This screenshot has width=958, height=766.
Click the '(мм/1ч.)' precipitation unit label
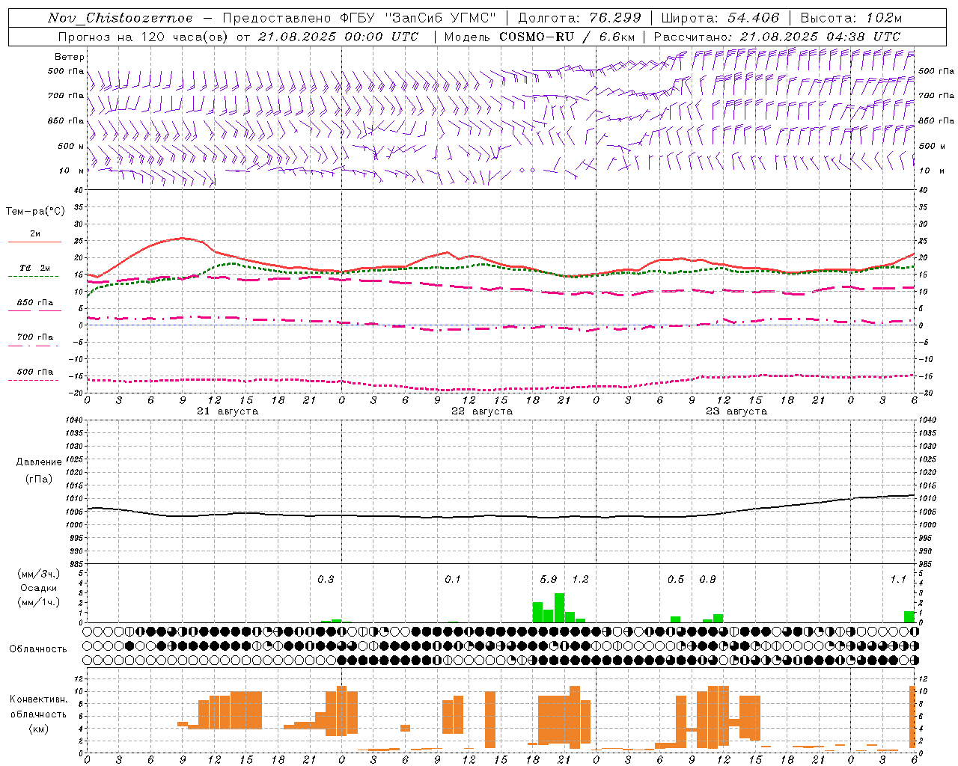39,602
